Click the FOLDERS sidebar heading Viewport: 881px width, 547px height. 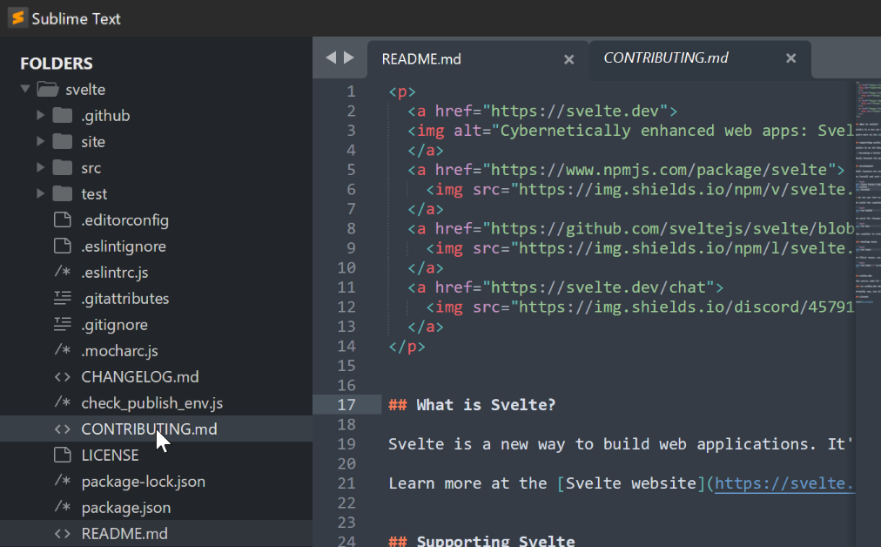(x=57, y=64)
